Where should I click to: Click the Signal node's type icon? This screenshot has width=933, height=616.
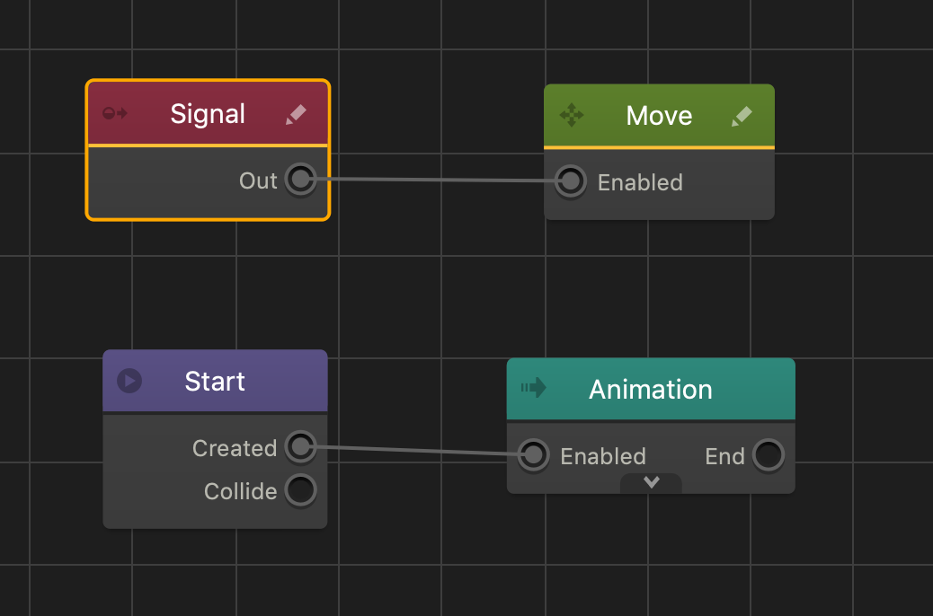pyautogui.click(x=116, y=114)
